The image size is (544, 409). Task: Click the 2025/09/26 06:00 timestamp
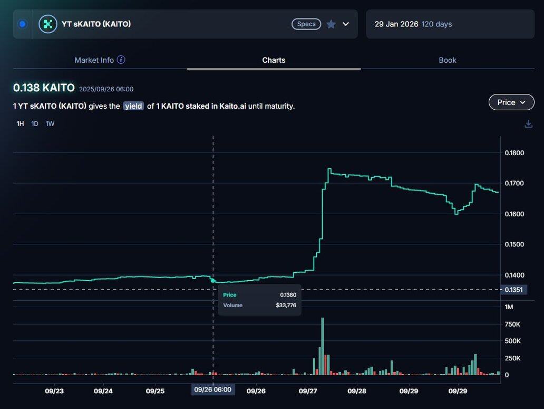click(x=106, y=89)
